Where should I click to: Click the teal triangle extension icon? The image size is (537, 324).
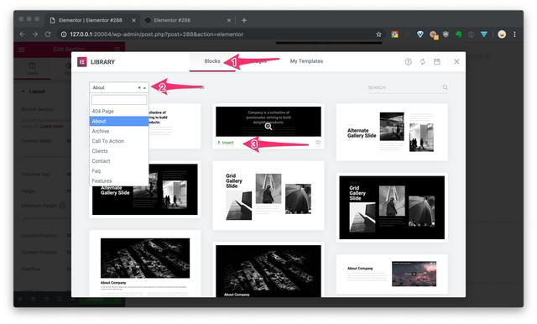click(x=484, y=34)
